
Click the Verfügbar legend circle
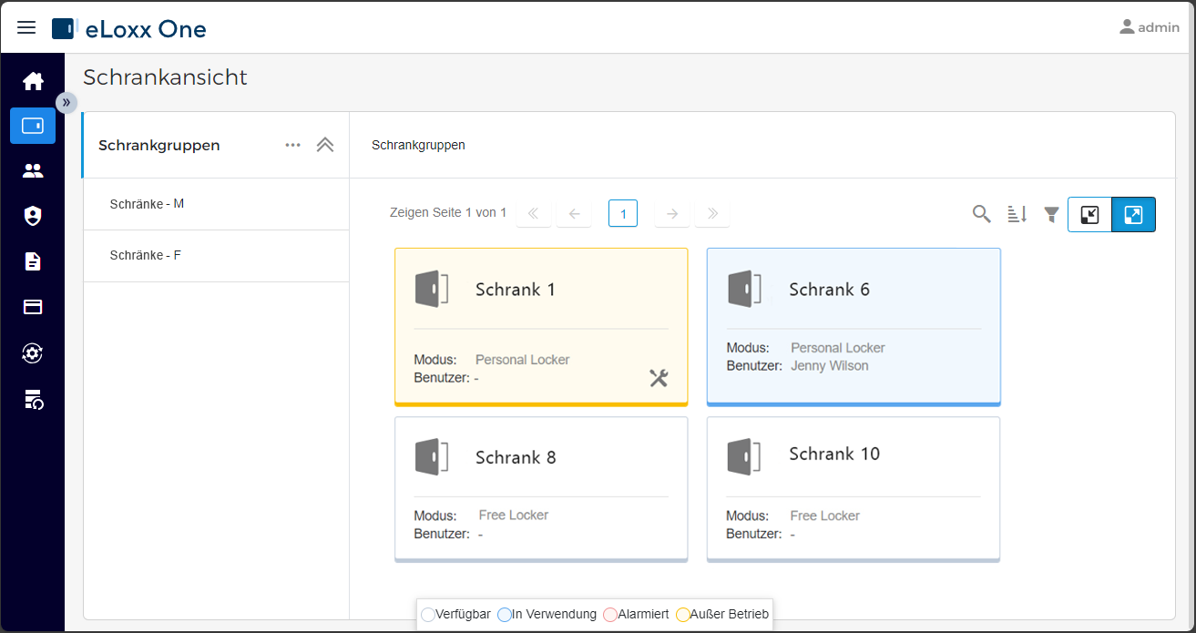coord(428,615)
